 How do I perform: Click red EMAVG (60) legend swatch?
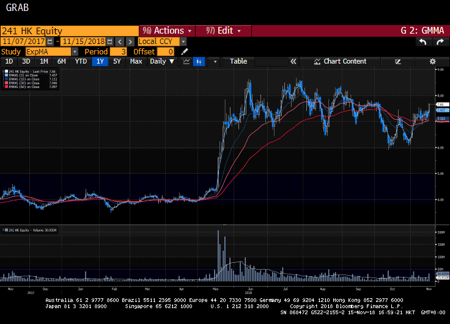(x=6, y=87)
